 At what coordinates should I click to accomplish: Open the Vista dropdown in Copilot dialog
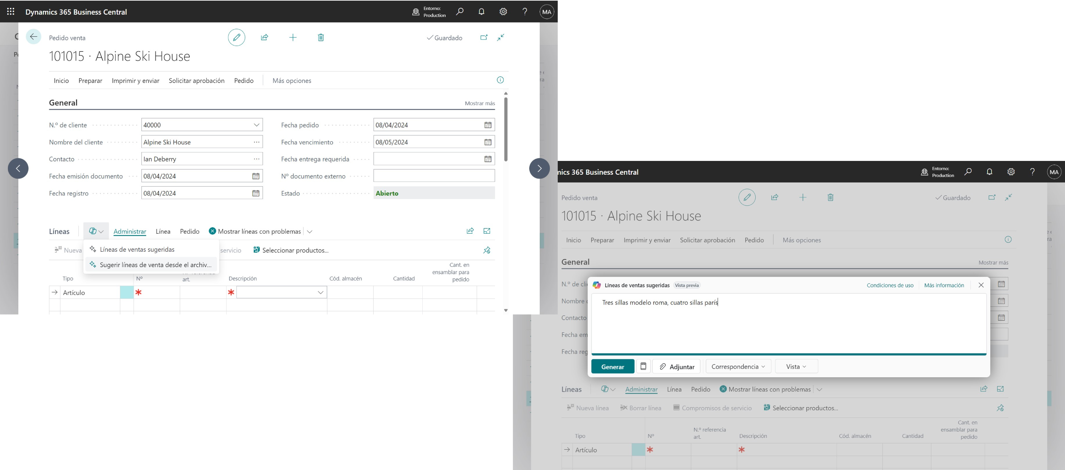click(796, 366)
